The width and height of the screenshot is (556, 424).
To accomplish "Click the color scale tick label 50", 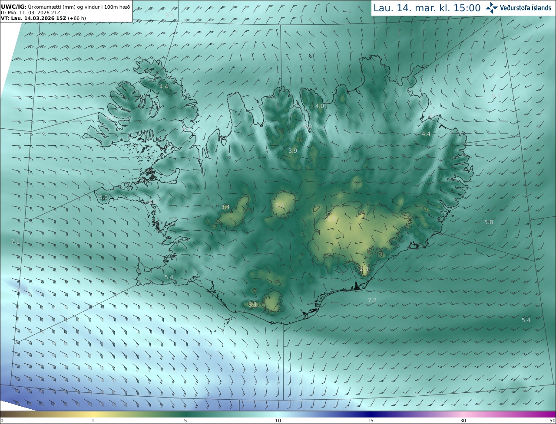I will pyautogui.click(x=552, y=421).
